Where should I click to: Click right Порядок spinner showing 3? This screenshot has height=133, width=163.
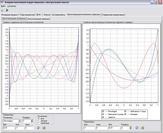(126, 128)
